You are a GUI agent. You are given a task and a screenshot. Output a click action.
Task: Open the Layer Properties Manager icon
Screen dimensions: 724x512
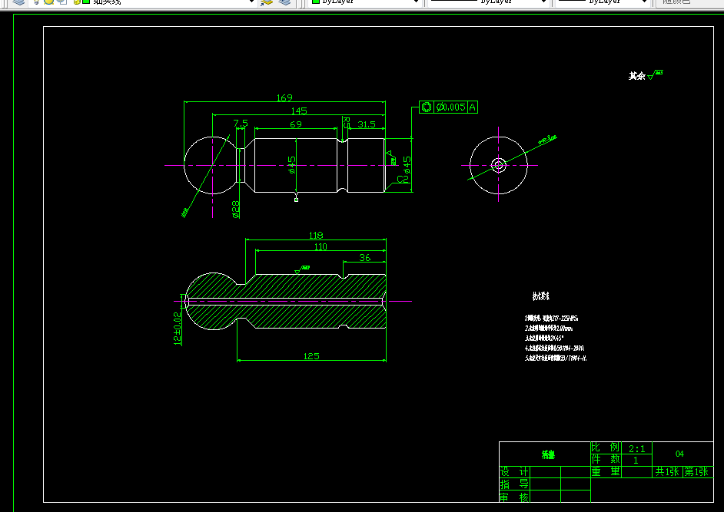tap(18, 2)
